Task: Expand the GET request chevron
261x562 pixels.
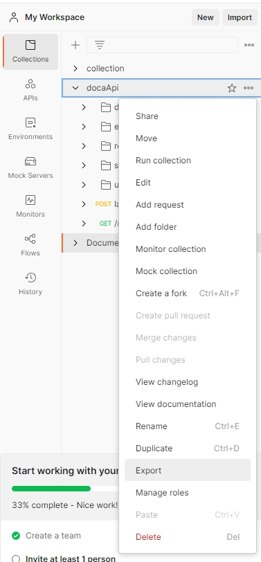Action: pyautogui.click(x=84, y=224)
